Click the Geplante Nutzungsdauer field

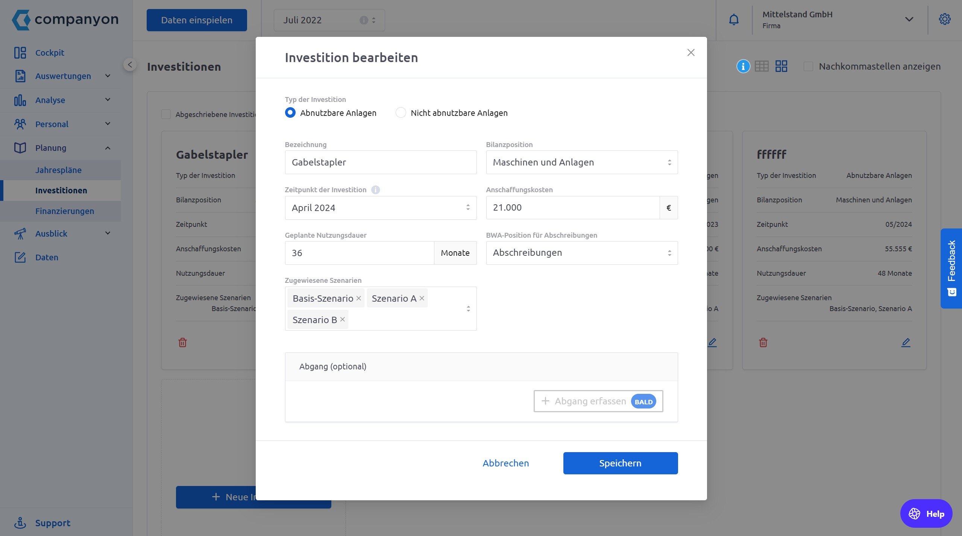coord(360,253)
